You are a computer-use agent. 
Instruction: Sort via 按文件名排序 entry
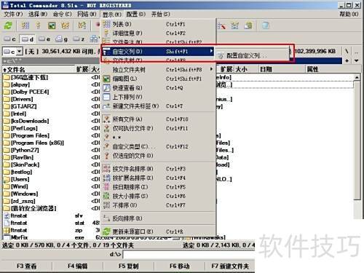158,169
